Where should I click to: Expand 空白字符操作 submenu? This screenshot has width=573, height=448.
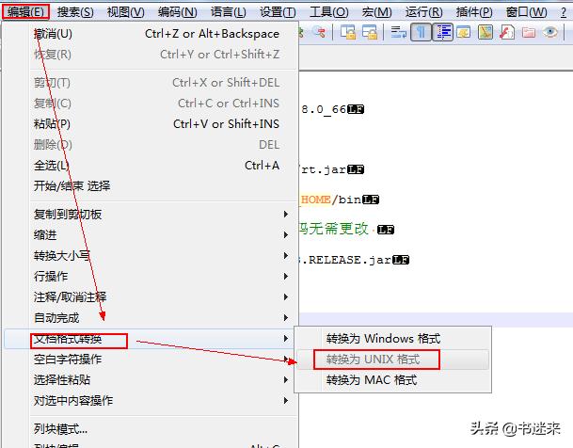coord(151,360)
